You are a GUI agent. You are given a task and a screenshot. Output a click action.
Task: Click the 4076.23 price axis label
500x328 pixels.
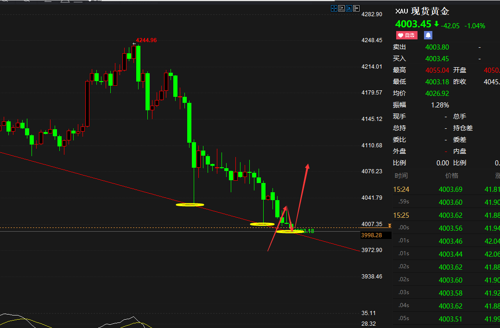pyautogui.click(x=372, y=171)
